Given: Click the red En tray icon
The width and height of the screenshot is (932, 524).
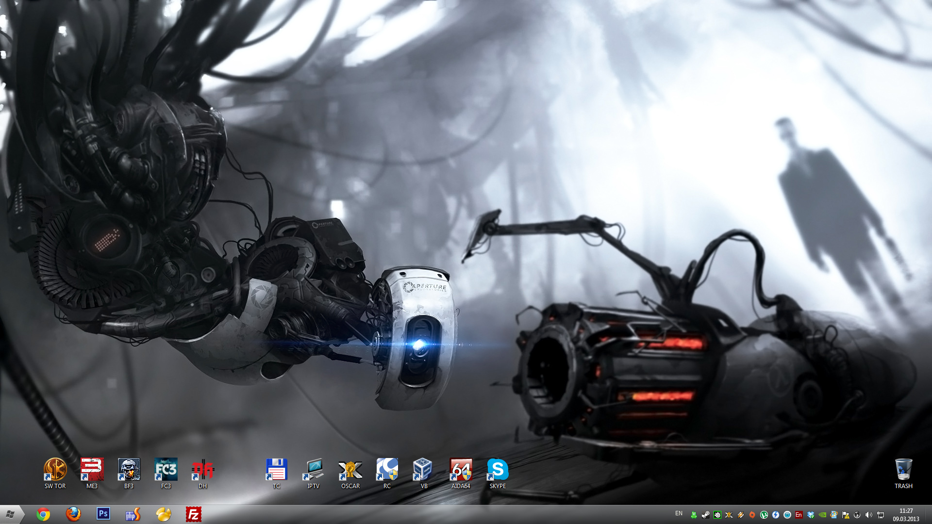Looking at the screenshot, I should pos(799,515).
